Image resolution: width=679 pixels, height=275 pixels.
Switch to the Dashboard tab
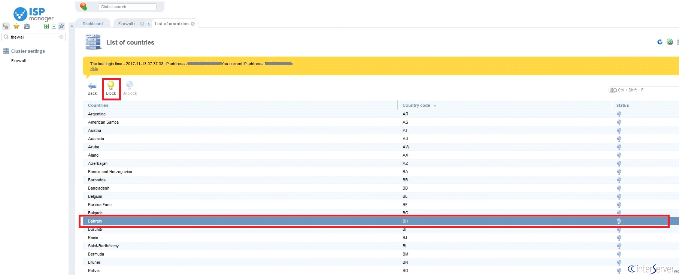coord(93,24)
